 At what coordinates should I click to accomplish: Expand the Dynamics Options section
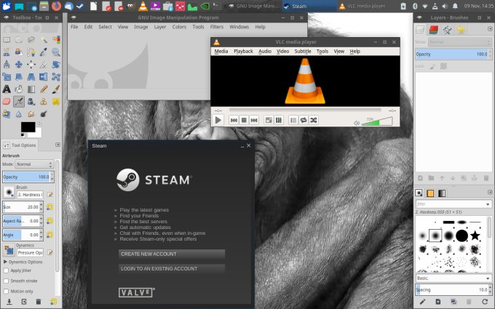(5, 262)
